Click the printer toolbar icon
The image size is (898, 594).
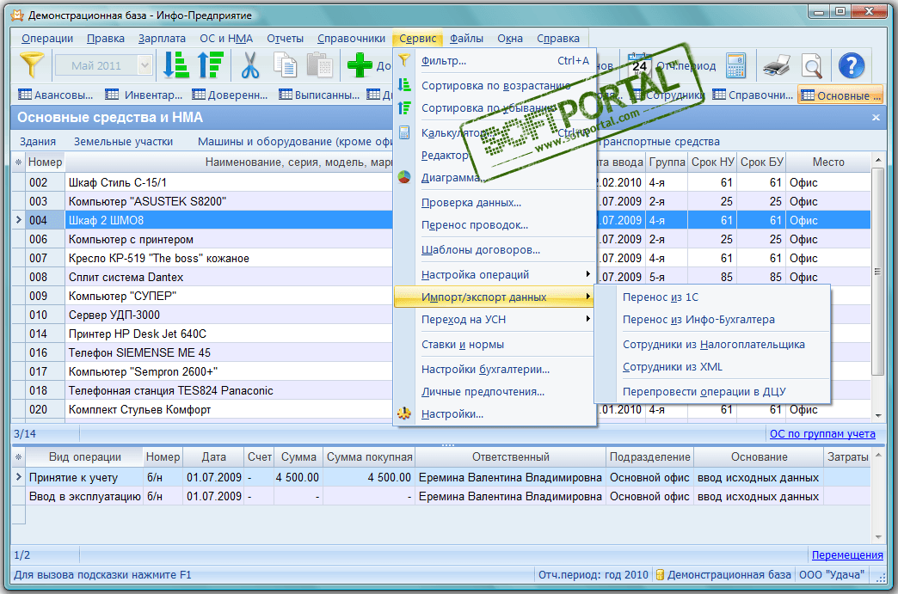(x=777, y=65)
